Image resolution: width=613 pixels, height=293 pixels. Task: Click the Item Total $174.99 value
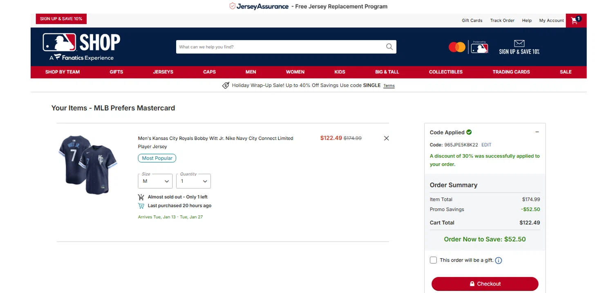click(x=531, y=200)
